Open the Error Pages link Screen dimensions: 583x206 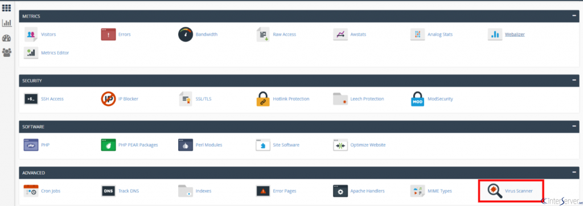click(285, 191)
